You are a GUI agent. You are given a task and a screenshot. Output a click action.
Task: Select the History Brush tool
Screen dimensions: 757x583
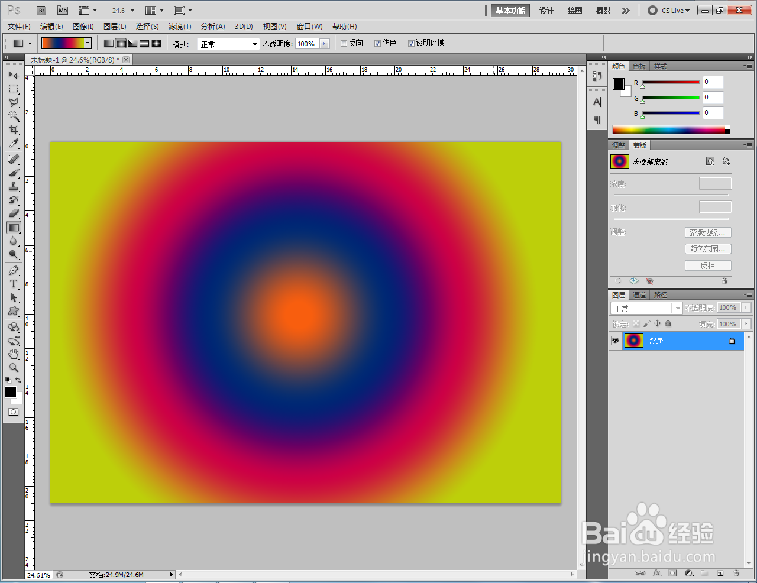point(14,200)
